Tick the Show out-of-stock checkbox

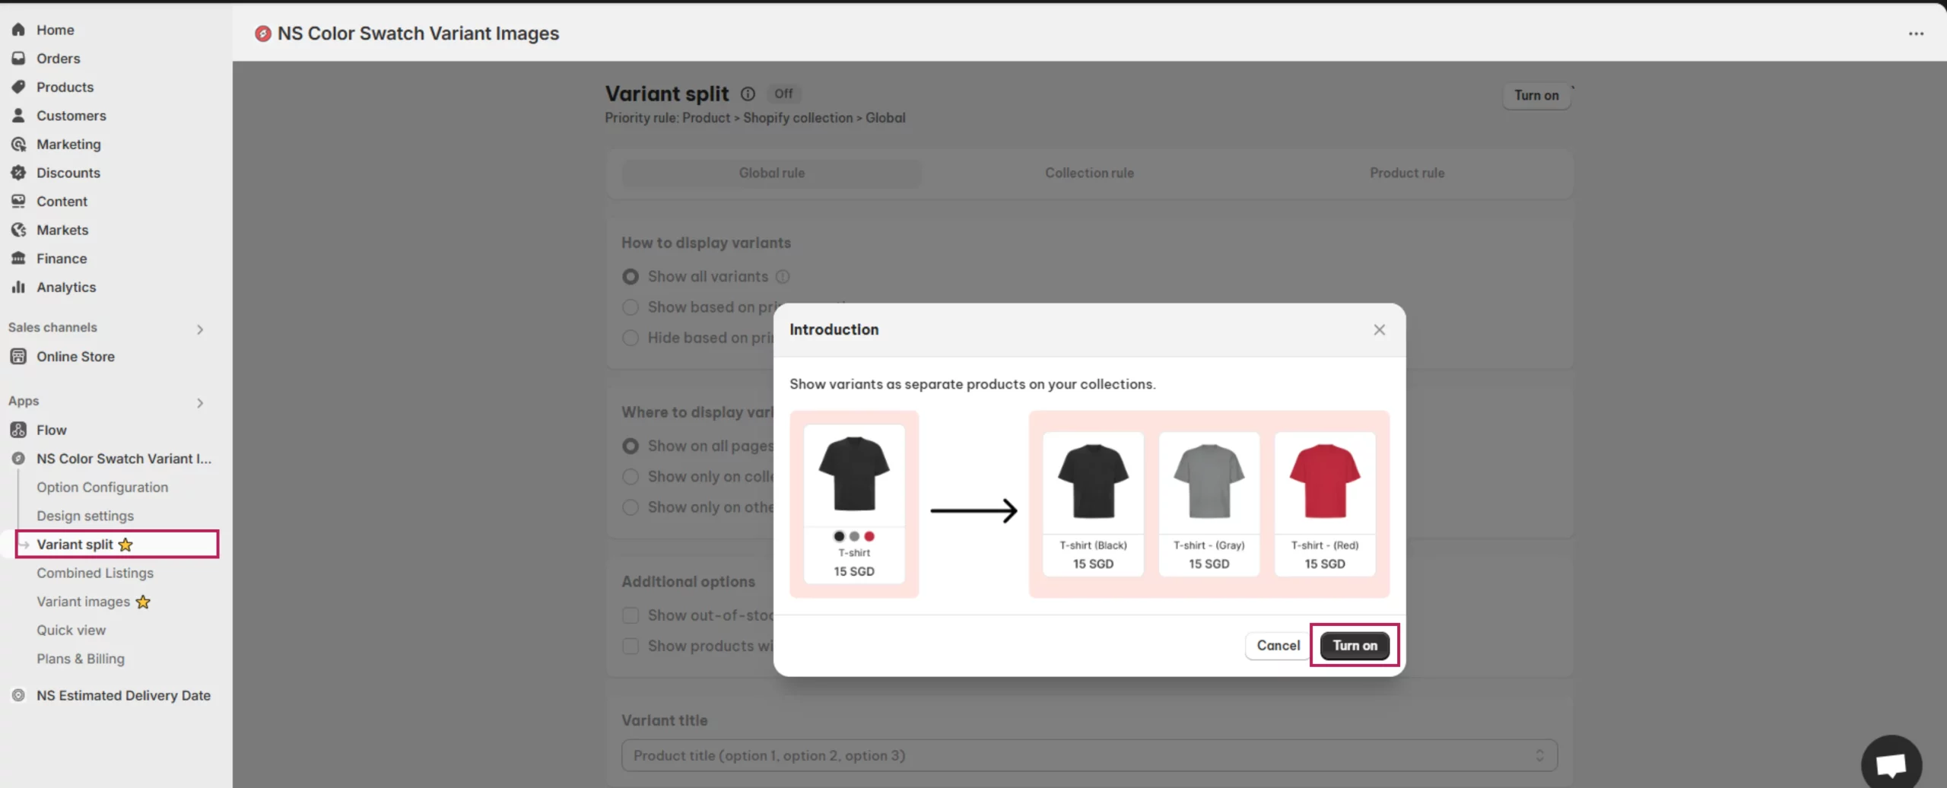pyautogui.click(x=630, y=615)
